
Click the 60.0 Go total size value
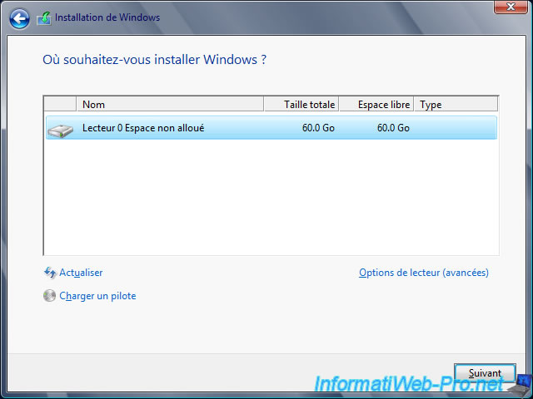click(x=318, y=128)
